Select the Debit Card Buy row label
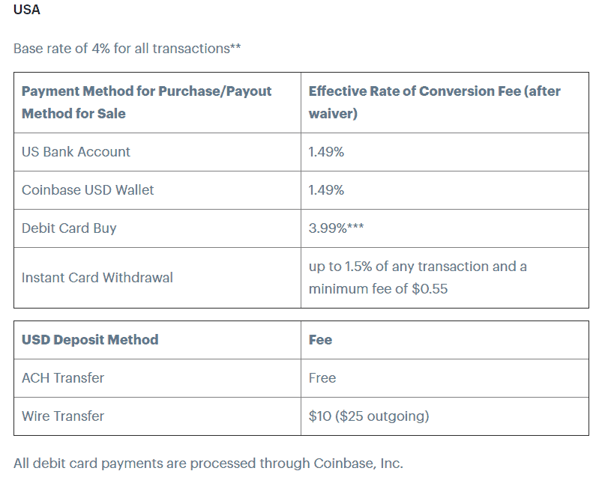The image size is (608, 480). coord(69,228)
